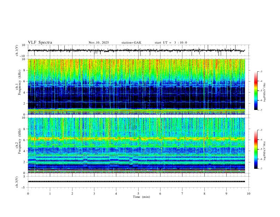Click the "-3" label on the lower colorbar

click(x=261, y=130)
